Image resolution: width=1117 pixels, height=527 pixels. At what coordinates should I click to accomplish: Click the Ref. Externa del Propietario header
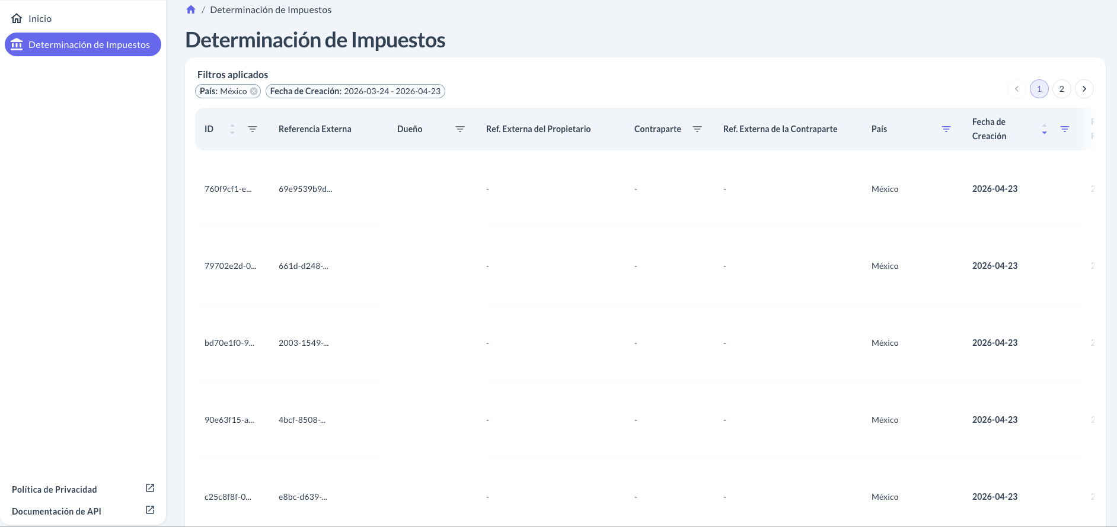[538, 129]
